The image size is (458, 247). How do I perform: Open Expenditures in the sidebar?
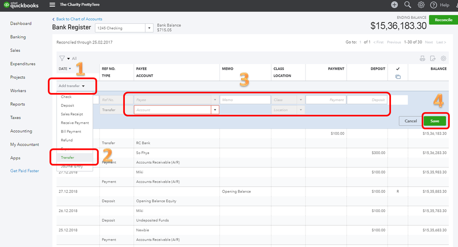coord(23,64)
